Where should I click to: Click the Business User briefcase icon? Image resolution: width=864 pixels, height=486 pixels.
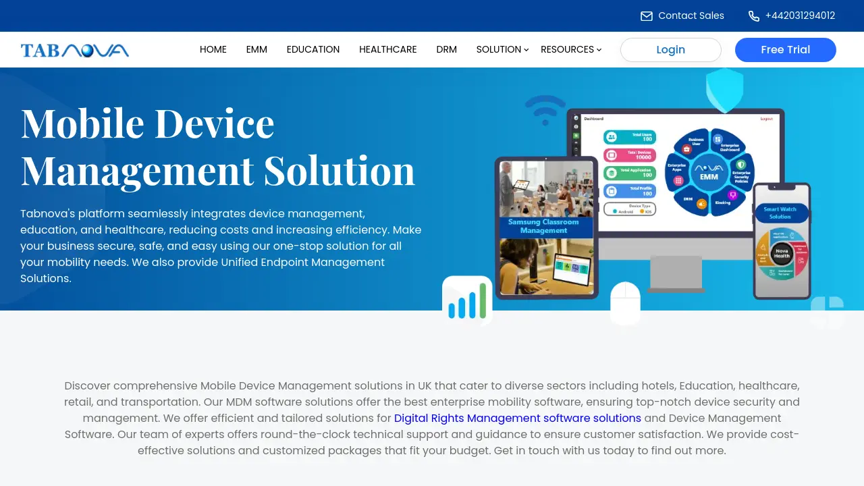click(686, 149)
